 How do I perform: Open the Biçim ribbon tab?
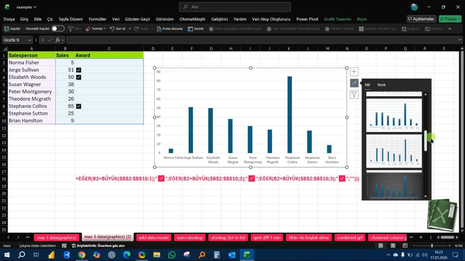[x=362, y=19]
